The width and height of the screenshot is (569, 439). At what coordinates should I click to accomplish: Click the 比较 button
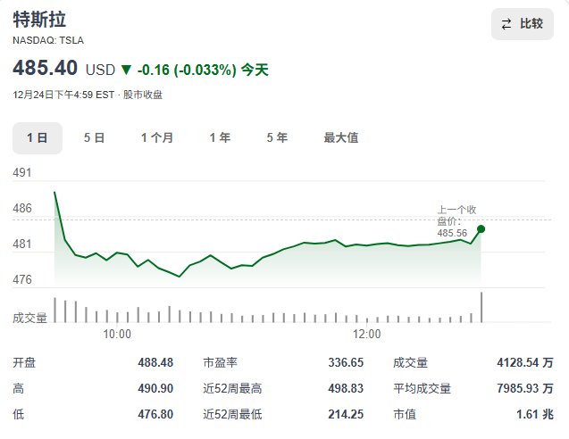pos(522,24)
